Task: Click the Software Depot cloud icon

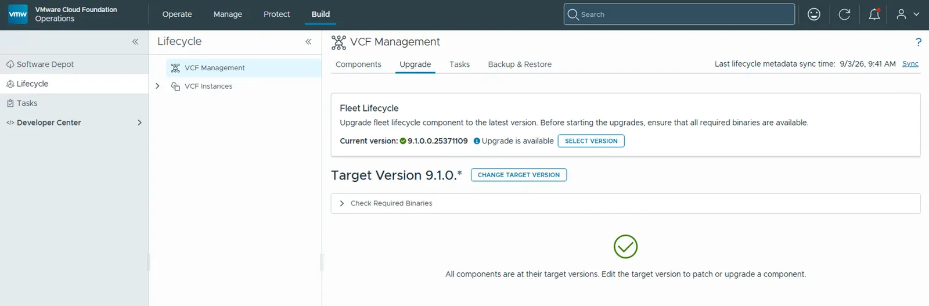Action: (10, 64)
